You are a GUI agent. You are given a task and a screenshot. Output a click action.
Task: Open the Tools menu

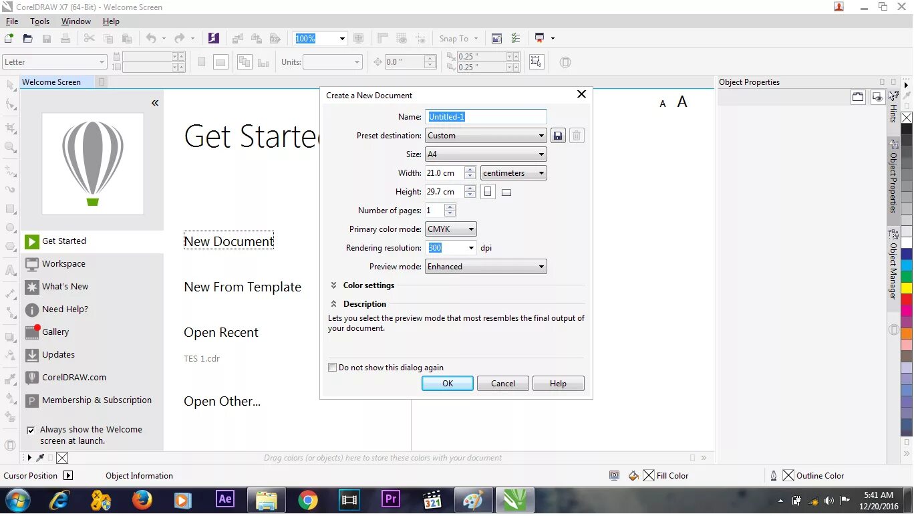point(40,21)
